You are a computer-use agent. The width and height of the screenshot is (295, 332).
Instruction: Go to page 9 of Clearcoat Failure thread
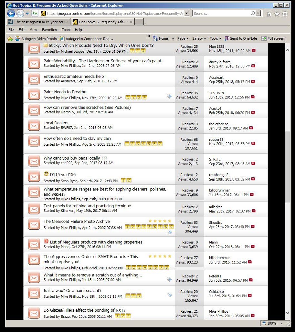click(x=171, y=227)
